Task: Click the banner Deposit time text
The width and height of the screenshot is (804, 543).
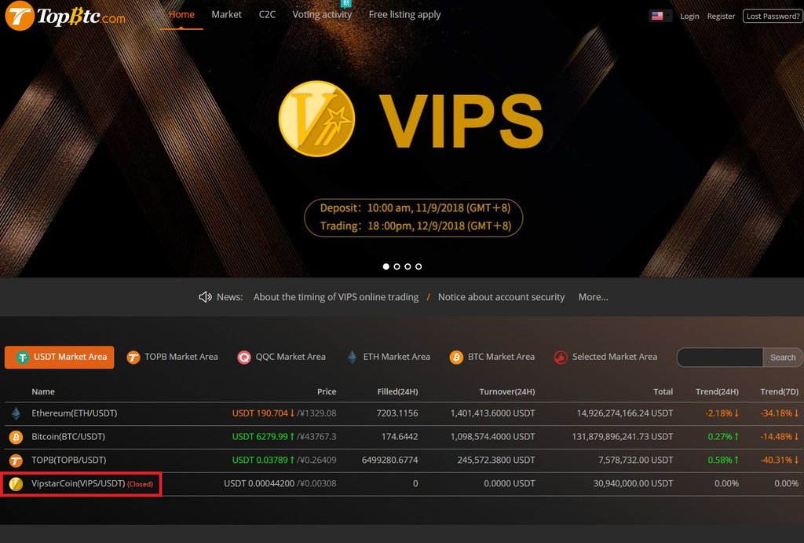Action: click(x=415, y=208)
